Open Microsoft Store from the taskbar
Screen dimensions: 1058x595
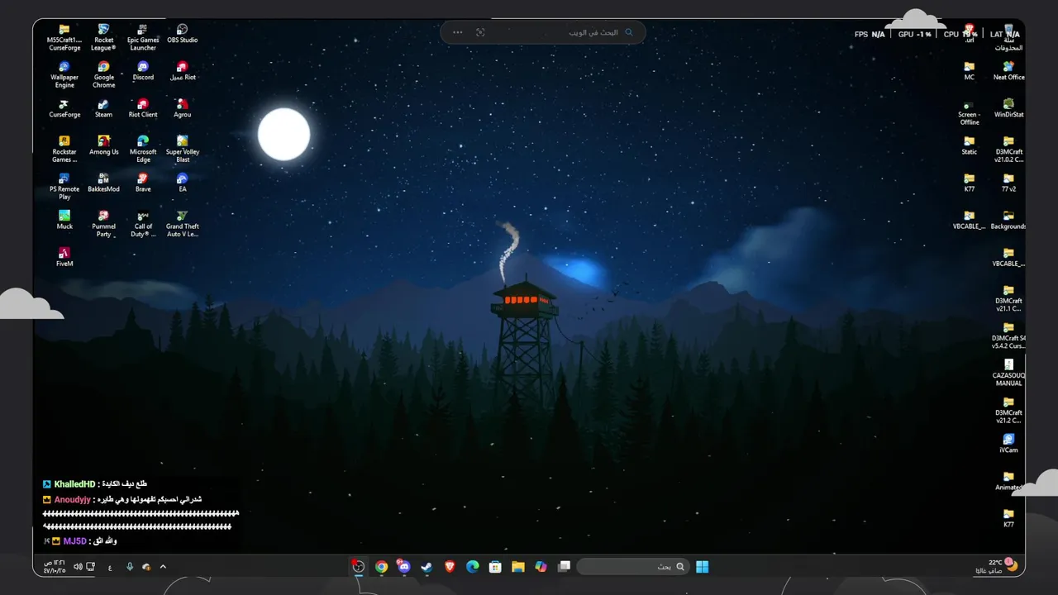(x=495, y=567)
